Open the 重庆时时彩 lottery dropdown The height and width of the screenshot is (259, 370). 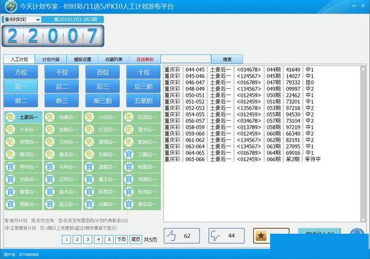click(23, 20)
